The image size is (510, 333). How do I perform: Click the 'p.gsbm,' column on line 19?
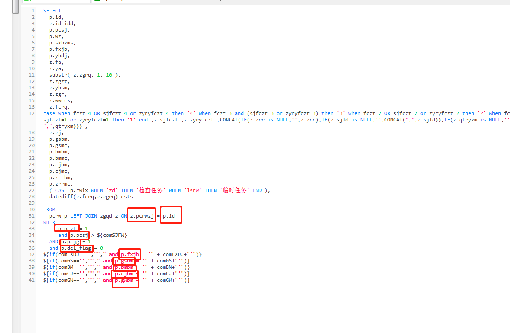pyautogui.click(x=59, y=139)
